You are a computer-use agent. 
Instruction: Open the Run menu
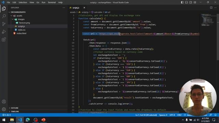click(x=43, y=2)
